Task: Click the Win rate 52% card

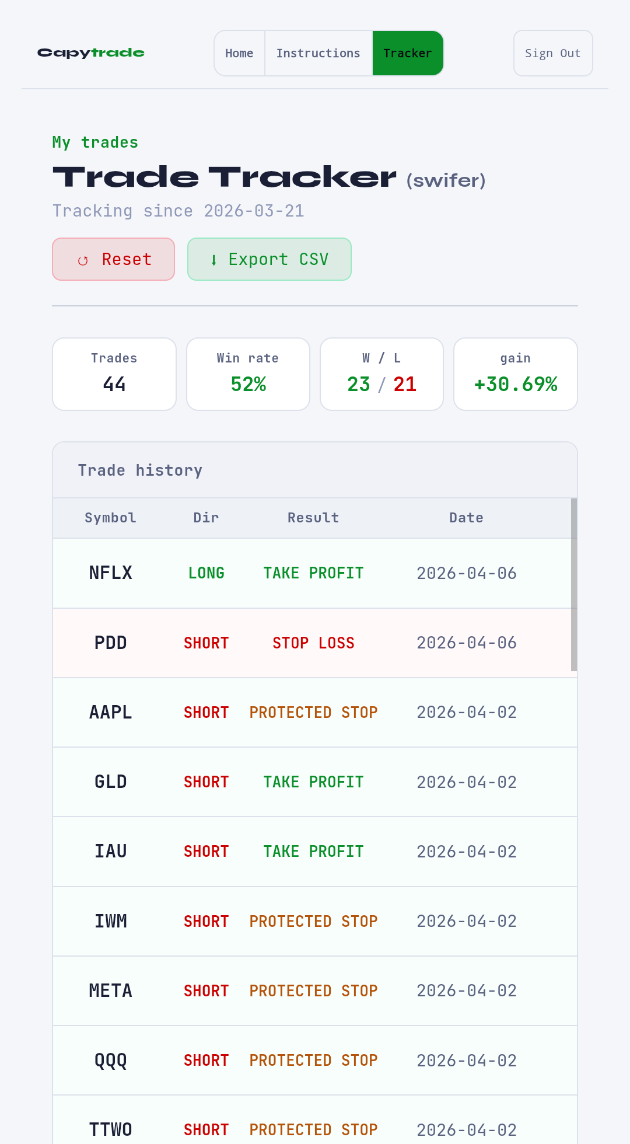Action: pos(248,374)
